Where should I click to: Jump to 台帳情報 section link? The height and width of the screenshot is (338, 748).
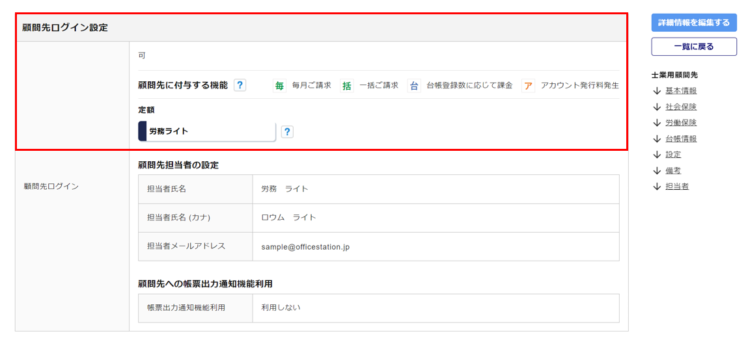pyautogui.click(x=681, y=138)
